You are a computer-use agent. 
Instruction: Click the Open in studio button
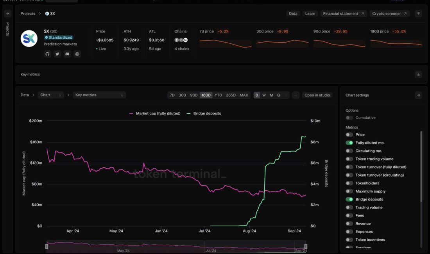coord(317,95)
